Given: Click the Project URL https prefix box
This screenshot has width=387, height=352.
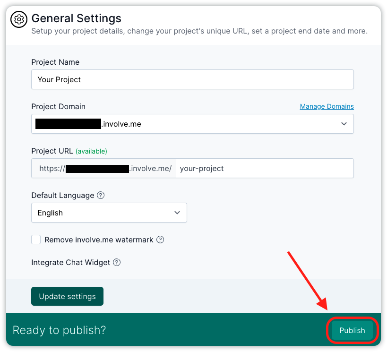Looking at the screenshot, I should 103,168.
